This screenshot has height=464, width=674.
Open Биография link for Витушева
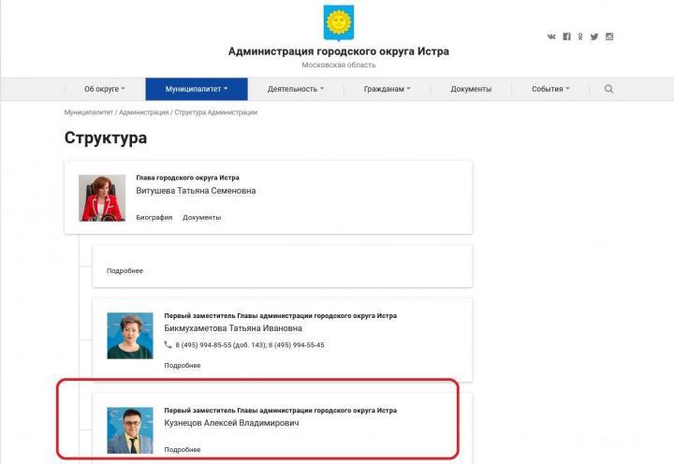click(154, 217)
